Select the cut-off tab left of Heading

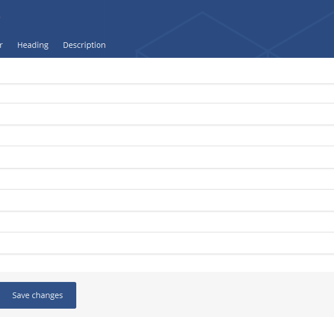[1, 45]
